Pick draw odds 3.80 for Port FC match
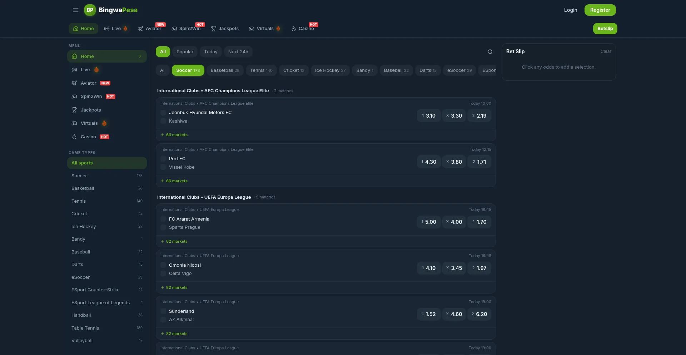 pos(454,162)
